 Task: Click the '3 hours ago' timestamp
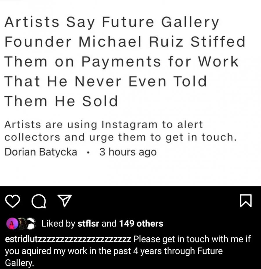point(128,152)
